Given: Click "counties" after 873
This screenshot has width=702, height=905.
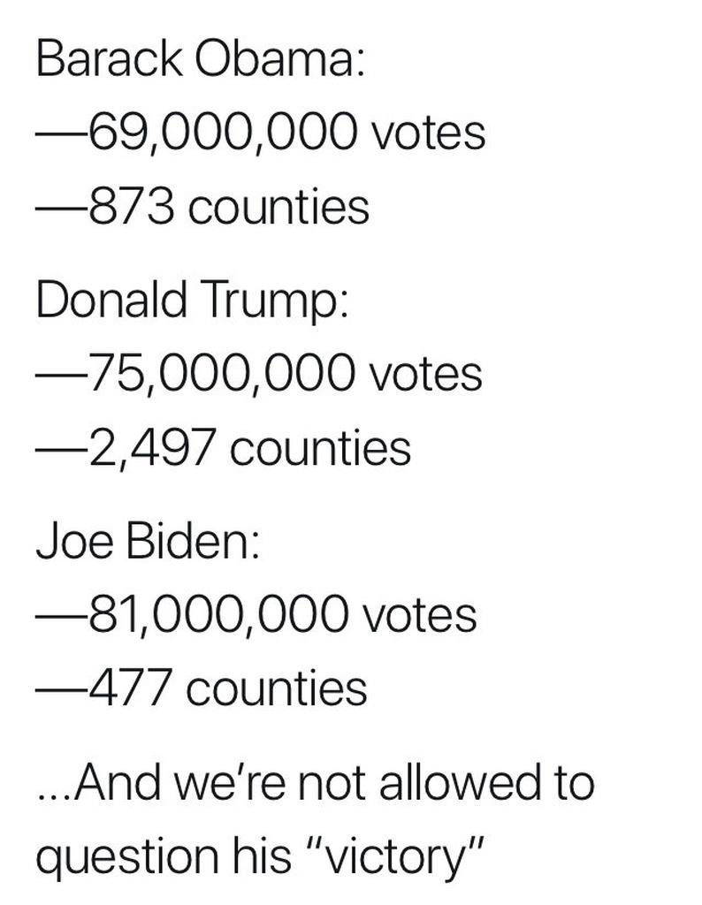Looking at the screenshot, I should pos(279,207).
